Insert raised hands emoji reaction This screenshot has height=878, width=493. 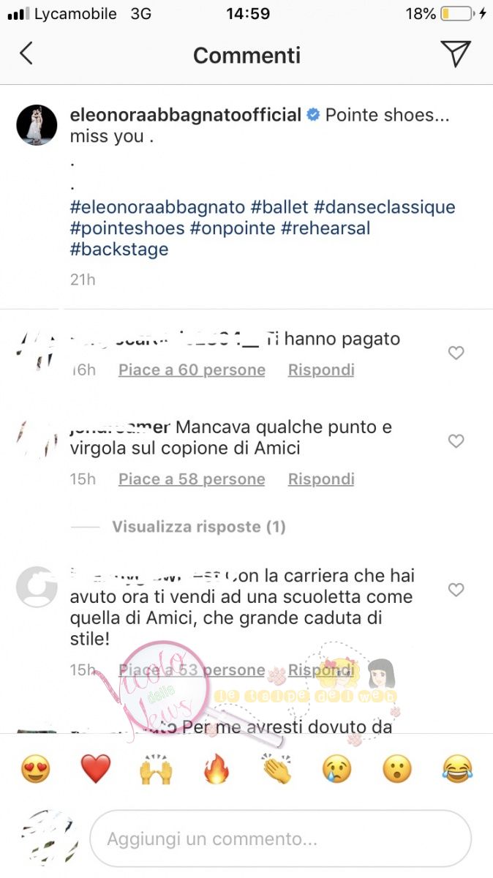tap(156, 769)
